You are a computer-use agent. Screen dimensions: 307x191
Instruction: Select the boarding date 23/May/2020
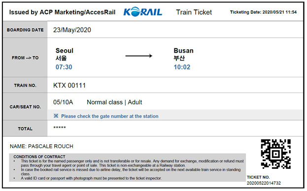click(72, 30)
